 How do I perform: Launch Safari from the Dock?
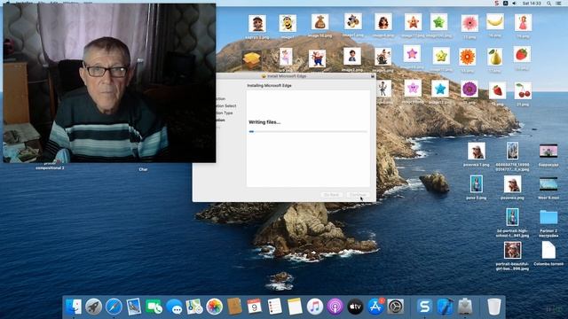click(114, 307)
